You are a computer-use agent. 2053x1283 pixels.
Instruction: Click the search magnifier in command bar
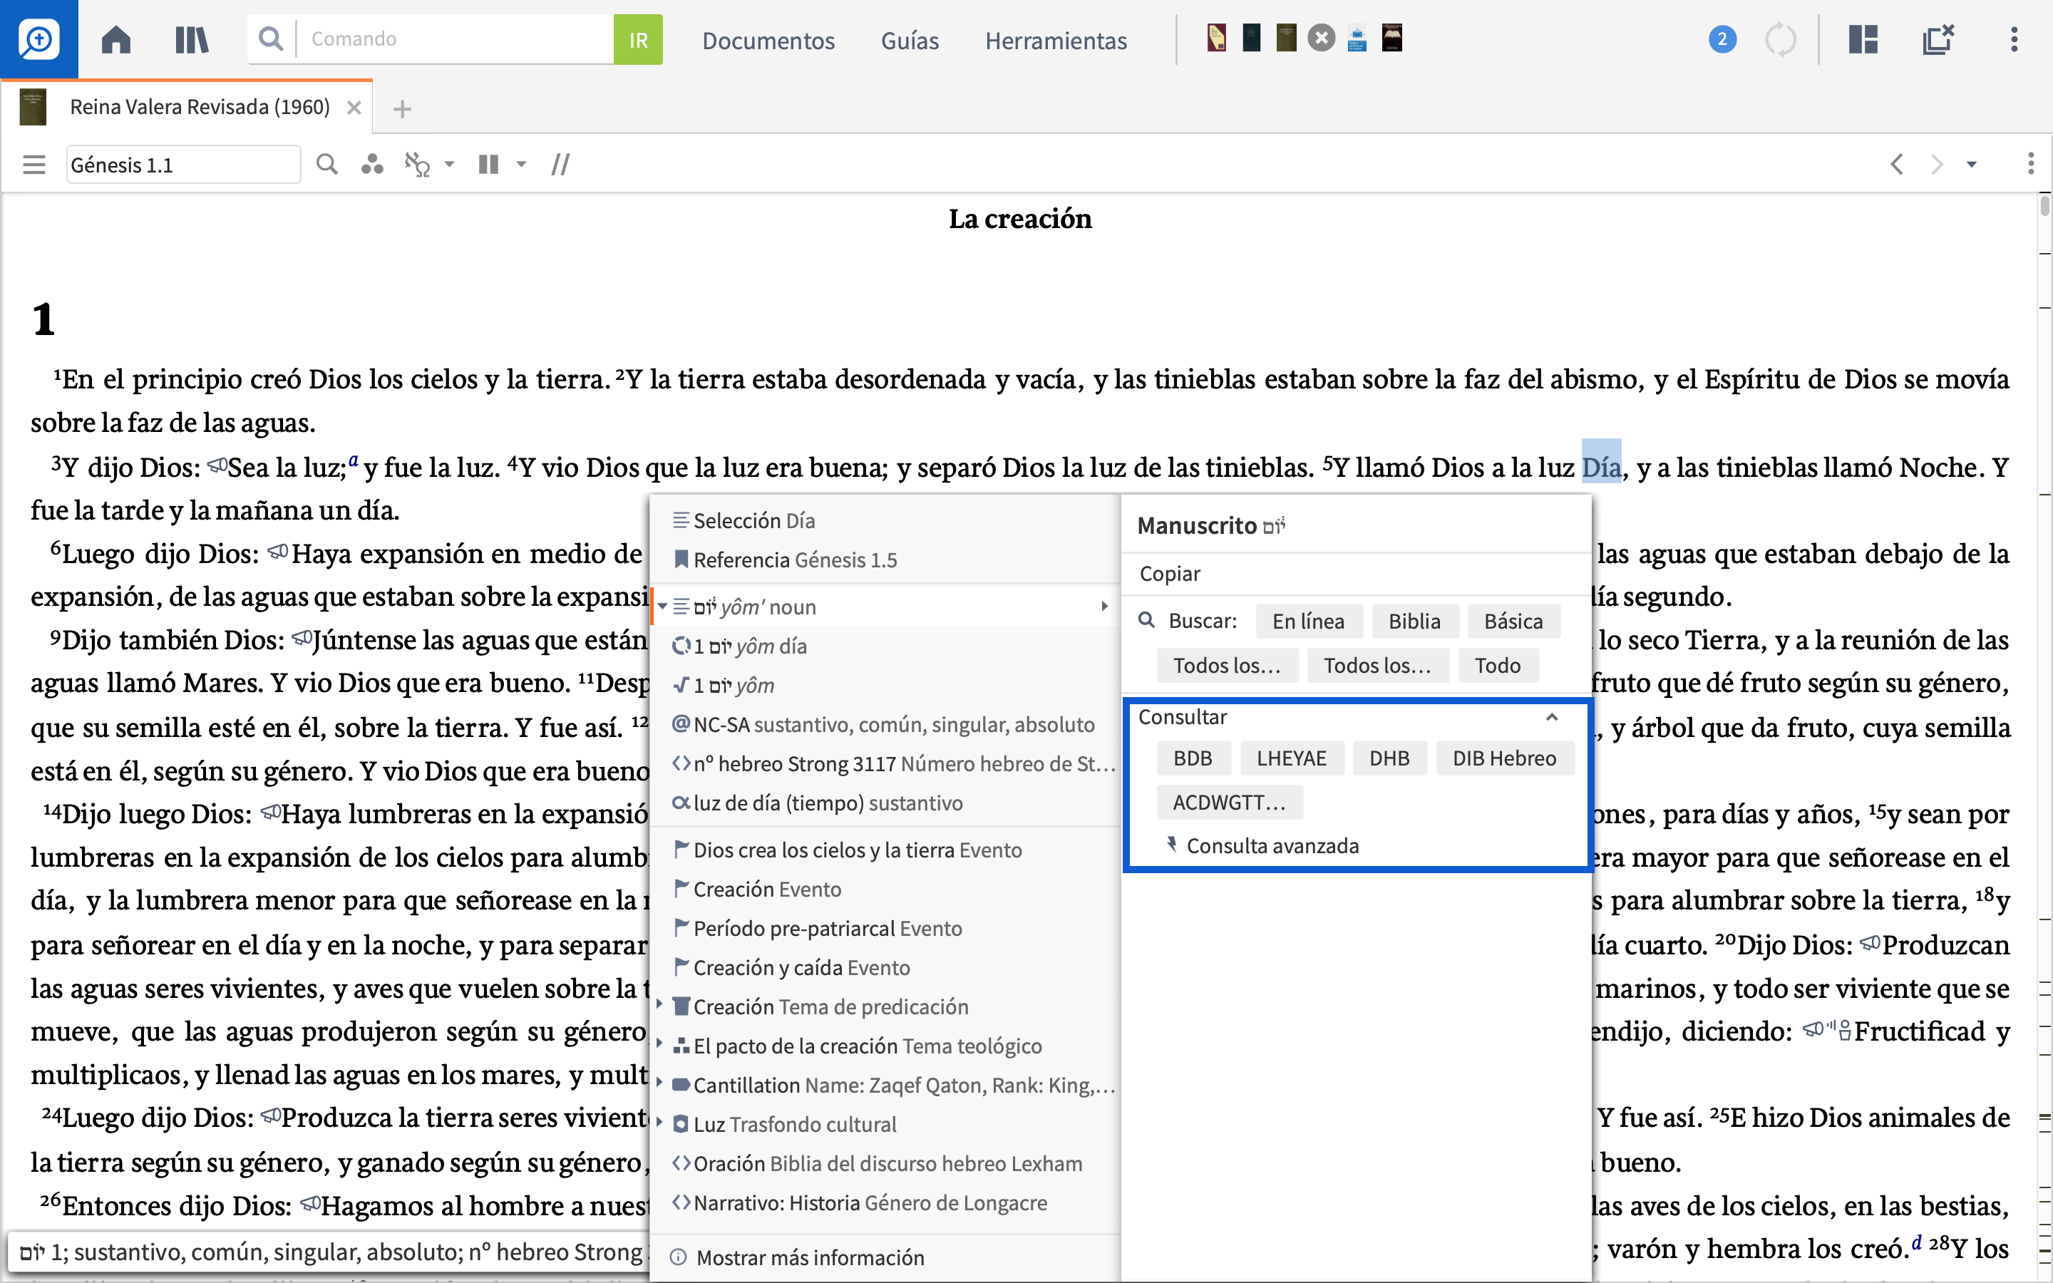pyautogui.click(x=271, y=39)
